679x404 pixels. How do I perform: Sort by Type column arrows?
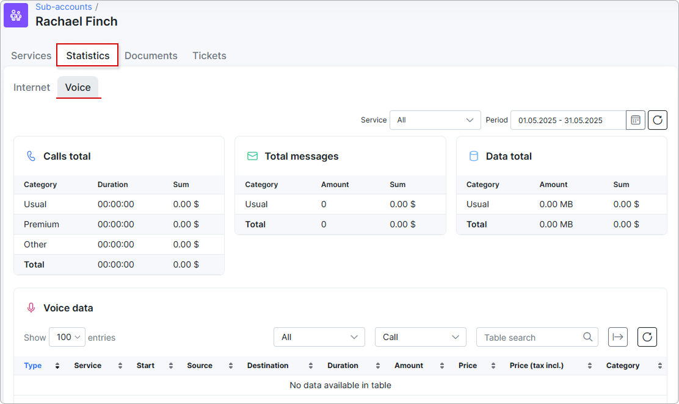[x=57, y=366]
